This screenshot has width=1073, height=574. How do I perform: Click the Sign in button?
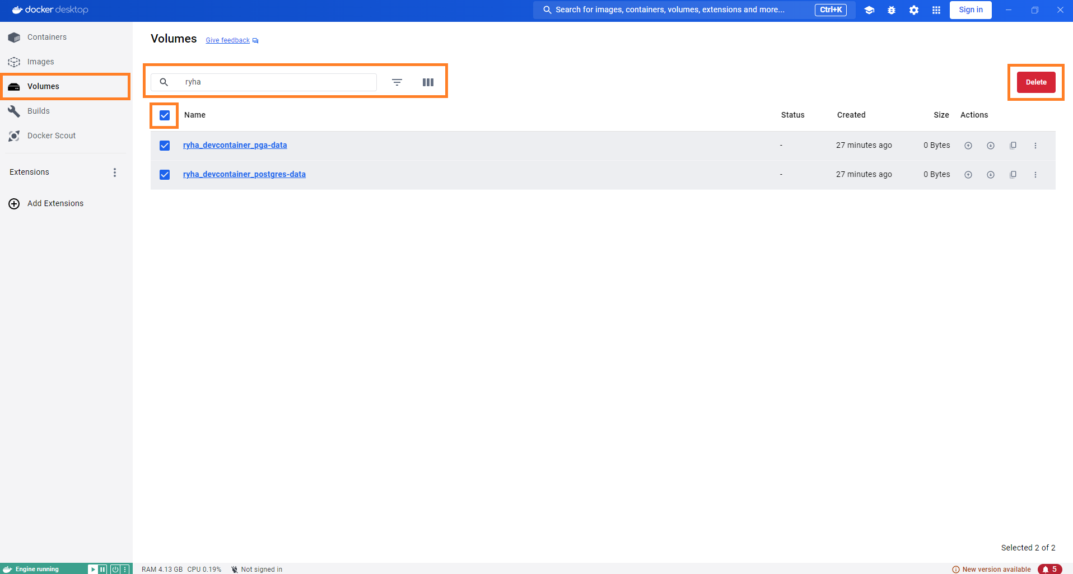[971, 10]
